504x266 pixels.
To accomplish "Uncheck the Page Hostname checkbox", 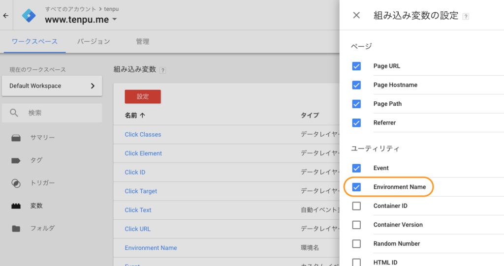I will point(356,85).
